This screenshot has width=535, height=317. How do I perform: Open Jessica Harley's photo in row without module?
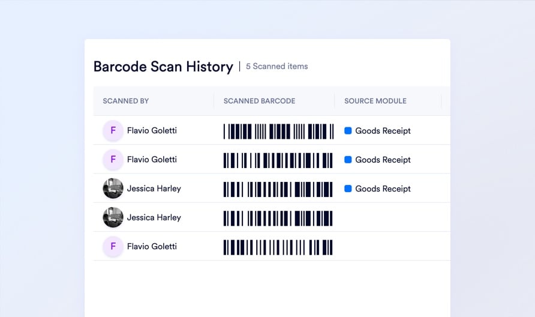(113, 217)
